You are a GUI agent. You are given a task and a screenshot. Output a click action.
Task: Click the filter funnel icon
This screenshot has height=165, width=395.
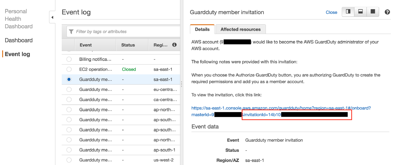[x=71, y=32]
